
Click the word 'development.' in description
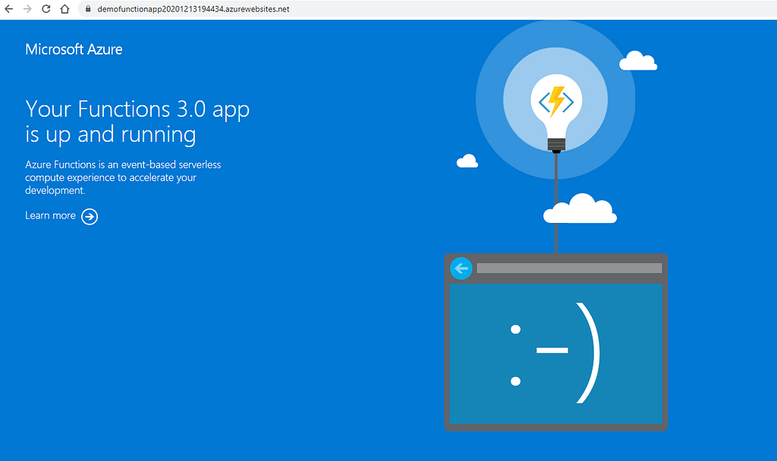pos(55,190)
